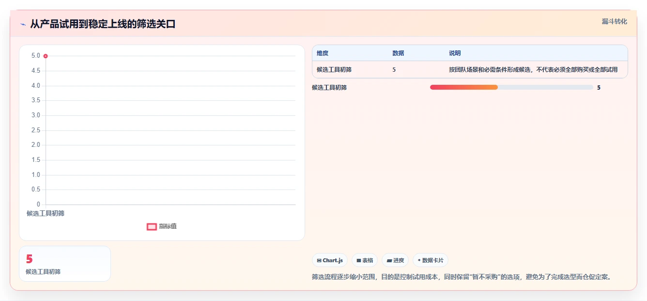Click the lightning icon beside the title
The height and width of the screenshot is (301, 647).
point(23,24)
